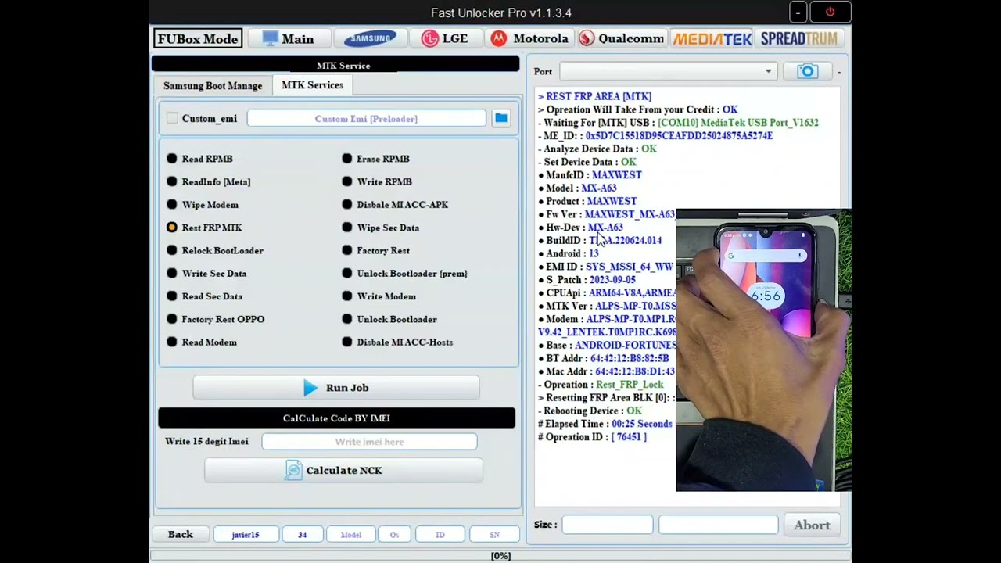
Task: Enable the Custom_emi checkbox
Action: click(x=172, y=118)
